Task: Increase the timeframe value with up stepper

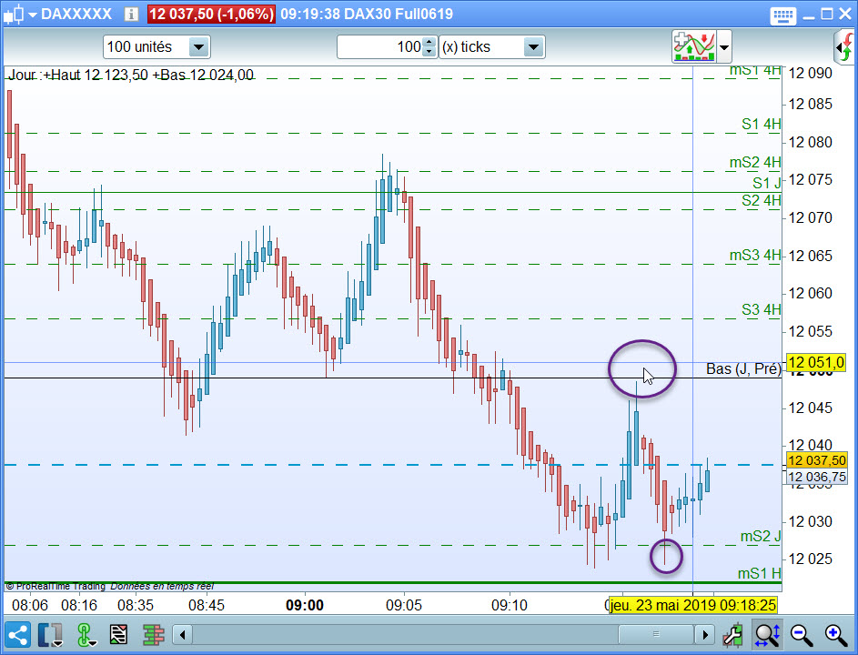Action: click(x=429, y=42)
